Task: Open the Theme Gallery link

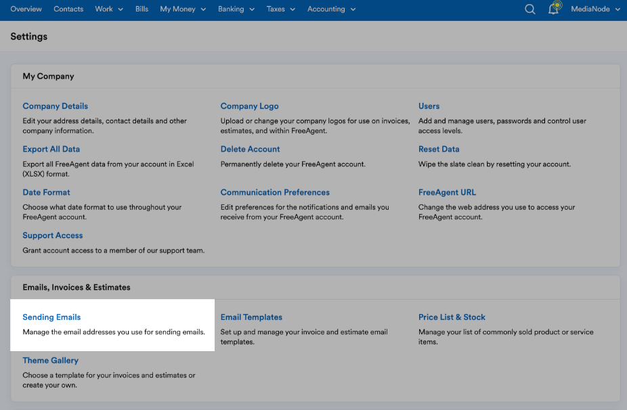Action: pyautogui.click(x=50, y=360)
